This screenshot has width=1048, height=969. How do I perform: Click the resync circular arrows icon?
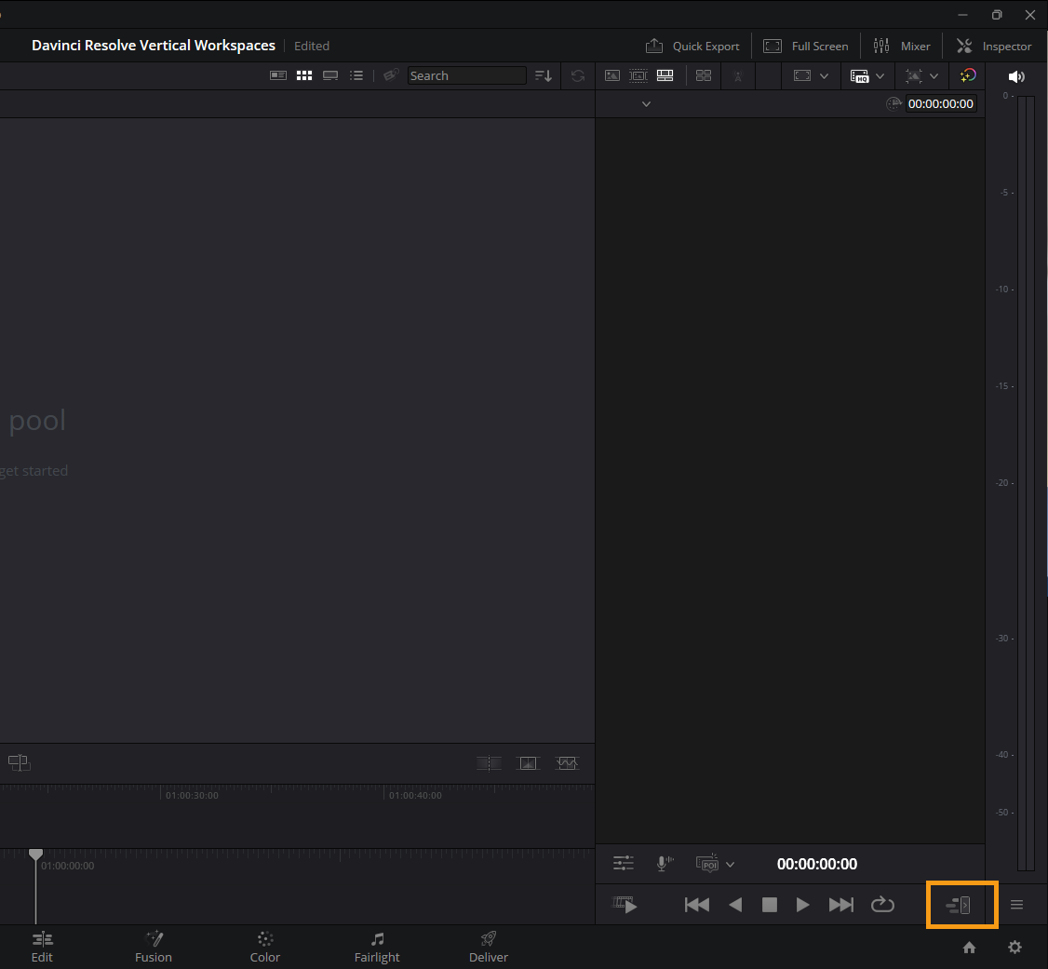tap(578, 75)
